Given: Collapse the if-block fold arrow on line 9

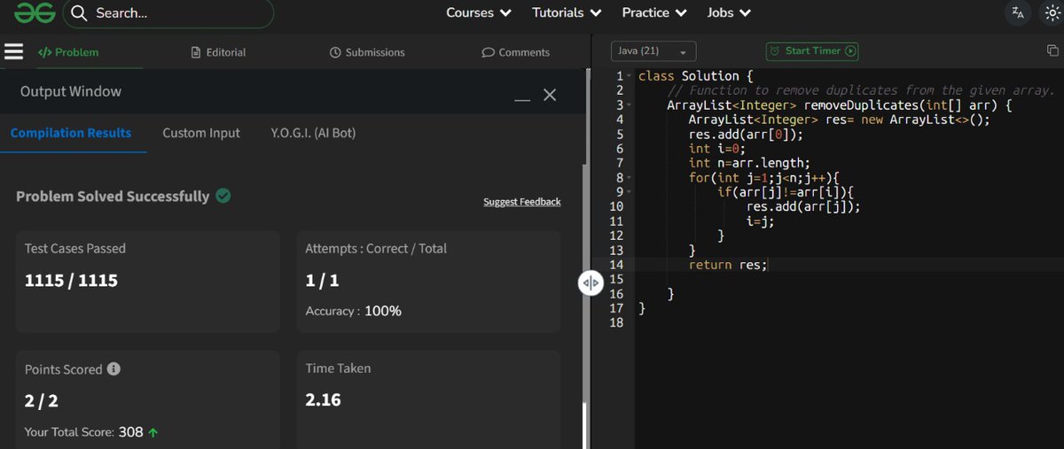Looking at the screenshot, I should click(x=629, y=192).
